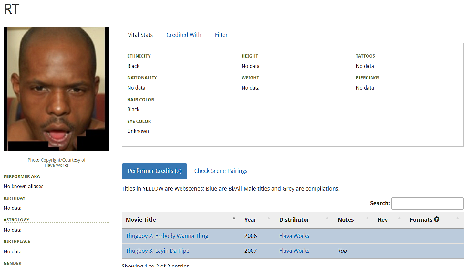The image size is (475, 267).
Task: Click the BIRTHDAY label
Action: (x=15, y=198)
